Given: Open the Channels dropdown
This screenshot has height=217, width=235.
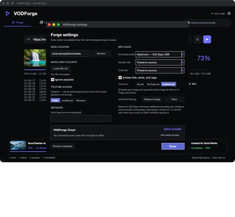Looking at the screenshot, I should point(160,70).
